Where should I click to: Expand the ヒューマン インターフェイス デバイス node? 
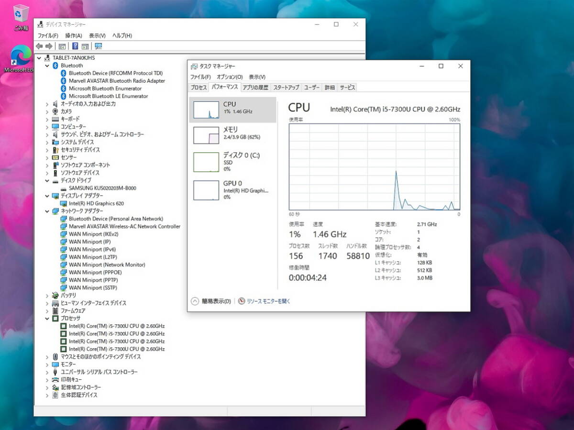click(47, 303)
